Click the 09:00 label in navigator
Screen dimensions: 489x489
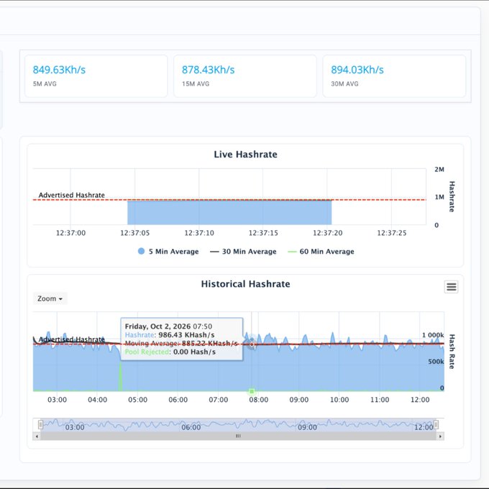coord(307,427)
